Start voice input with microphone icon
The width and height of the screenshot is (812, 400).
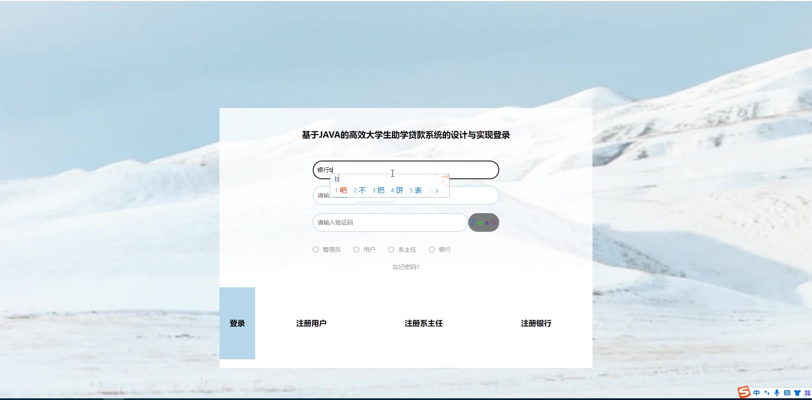tap(777, 393)
